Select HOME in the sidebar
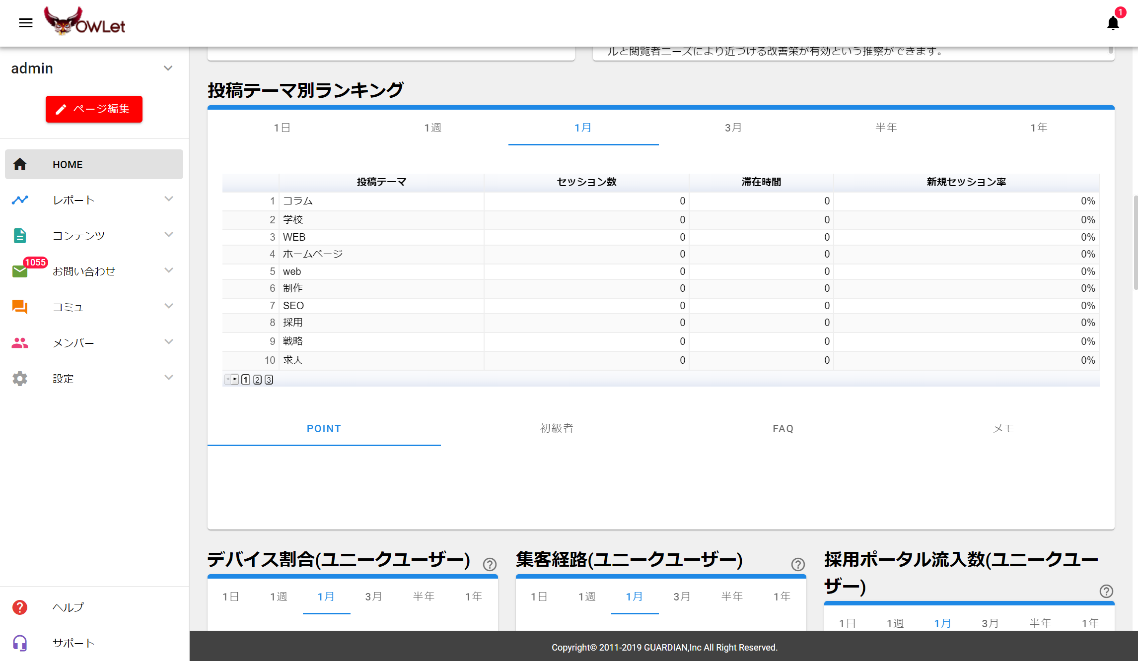 coord(94,164)
